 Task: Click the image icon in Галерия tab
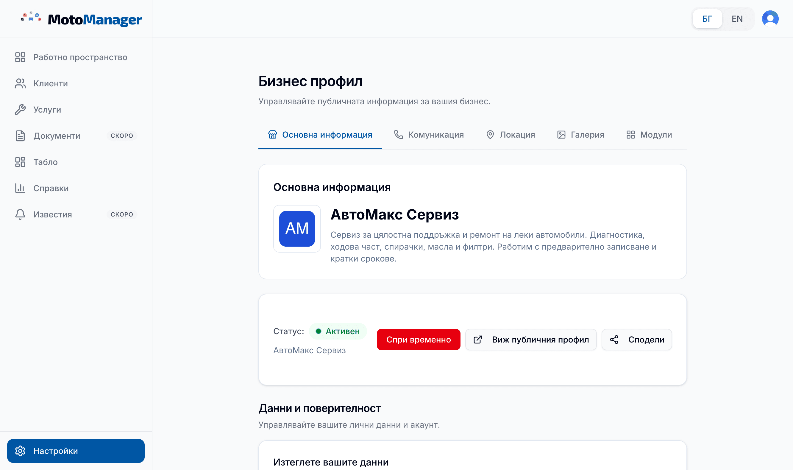(561, 135)
